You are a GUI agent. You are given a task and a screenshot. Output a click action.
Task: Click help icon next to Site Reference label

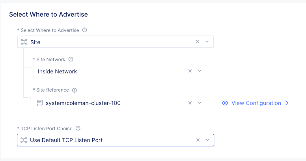point(75,90)
